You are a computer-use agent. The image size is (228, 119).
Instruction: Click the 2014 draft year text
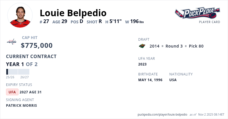pos(154,46)
